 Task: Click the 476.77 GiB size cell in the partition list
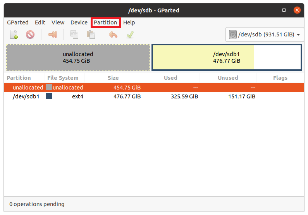click(127, 96)
